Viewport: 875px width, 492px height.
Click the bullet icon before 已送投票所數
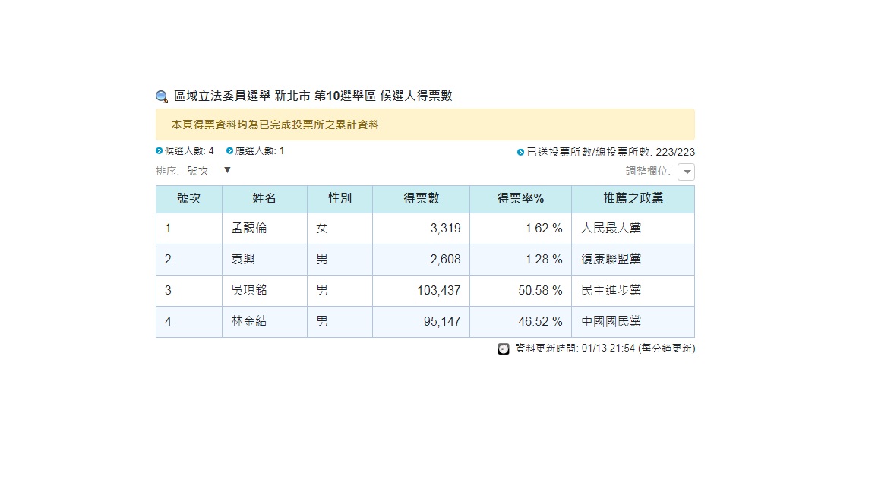point(520,153)
